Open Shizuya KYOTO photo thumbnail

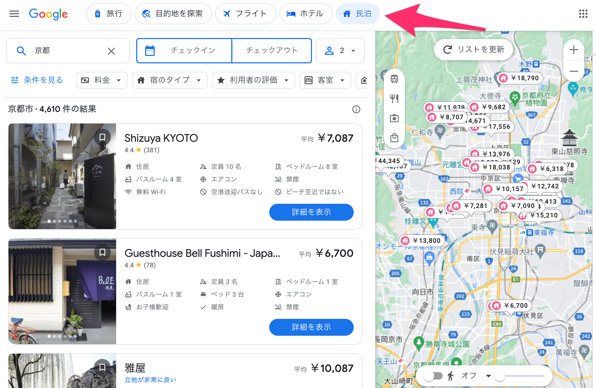click(x=62, y=176)
